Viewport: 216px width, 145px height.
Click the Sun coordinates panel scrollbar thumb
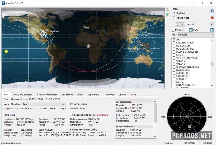pyautogui.click(x=155, y=113)
